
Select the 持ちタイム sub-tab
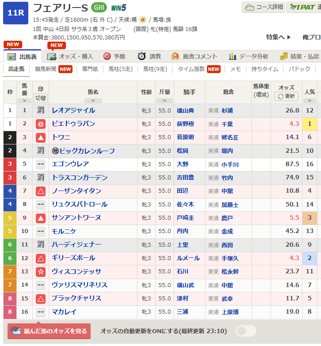coord(265,69)
